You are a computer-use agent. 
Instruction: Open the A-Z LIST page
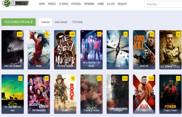tap(111, 4)
